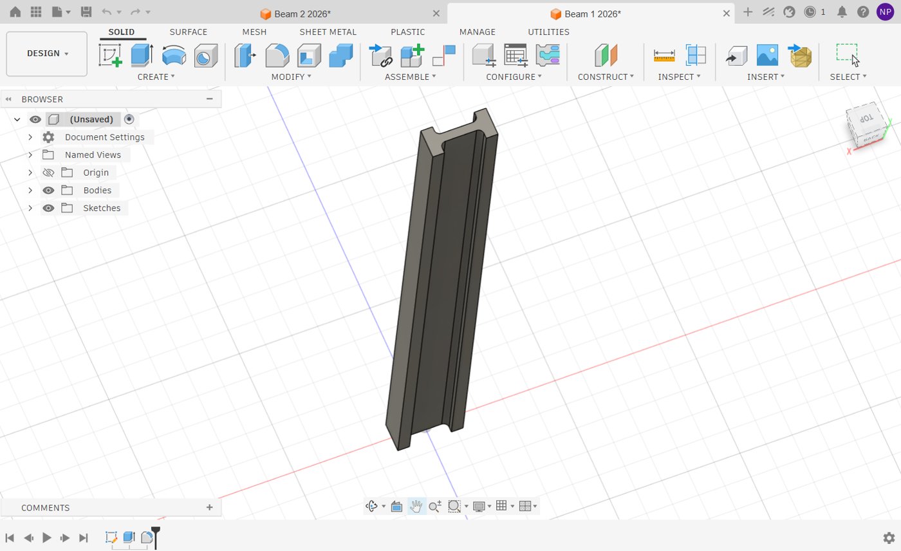The height and width of the screenshot is (551, 901).
Task: Toggle visibility of the Bodies folder
Action: click(x=48, y=191)
